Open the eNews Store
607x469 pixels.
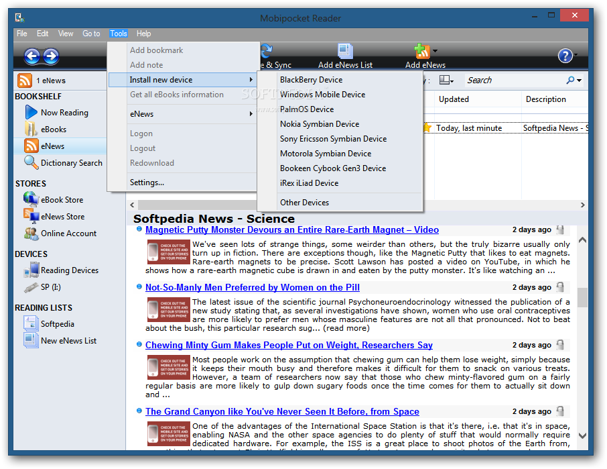click(x=63, y=217)
